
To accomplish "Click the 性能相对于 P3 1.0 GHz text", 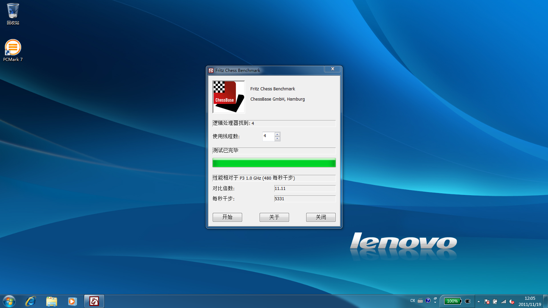I will pos(253,178).
